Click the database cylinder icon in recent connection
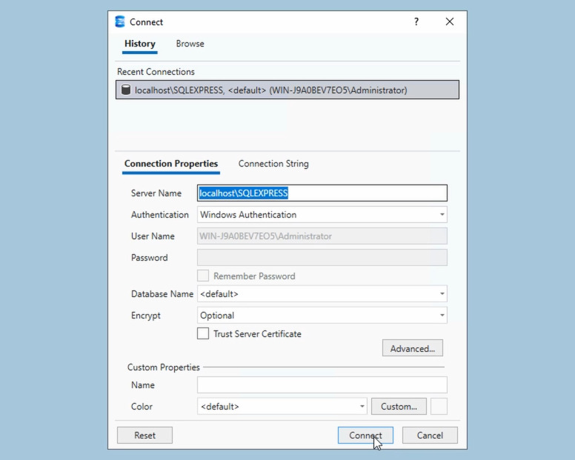The height and width of the screenshot is (460, 575). (x=126, y=90)
